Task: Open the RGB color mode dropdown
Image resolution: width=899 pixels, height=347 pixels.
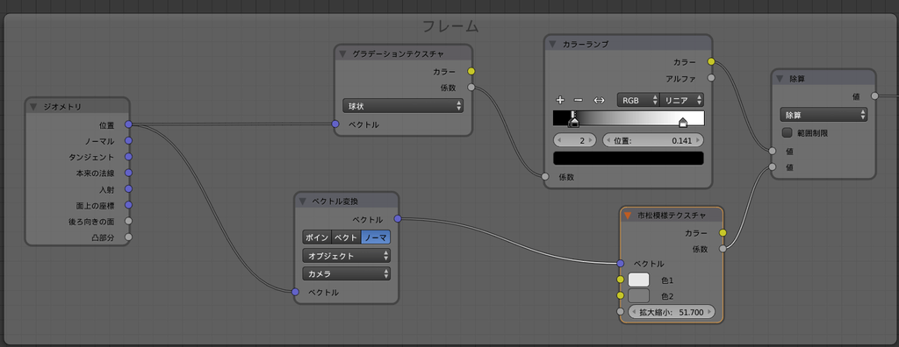Action: (x=638, y=100)
